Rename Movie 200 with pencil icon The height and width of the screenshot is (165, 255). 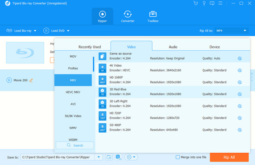pos(31,80)
